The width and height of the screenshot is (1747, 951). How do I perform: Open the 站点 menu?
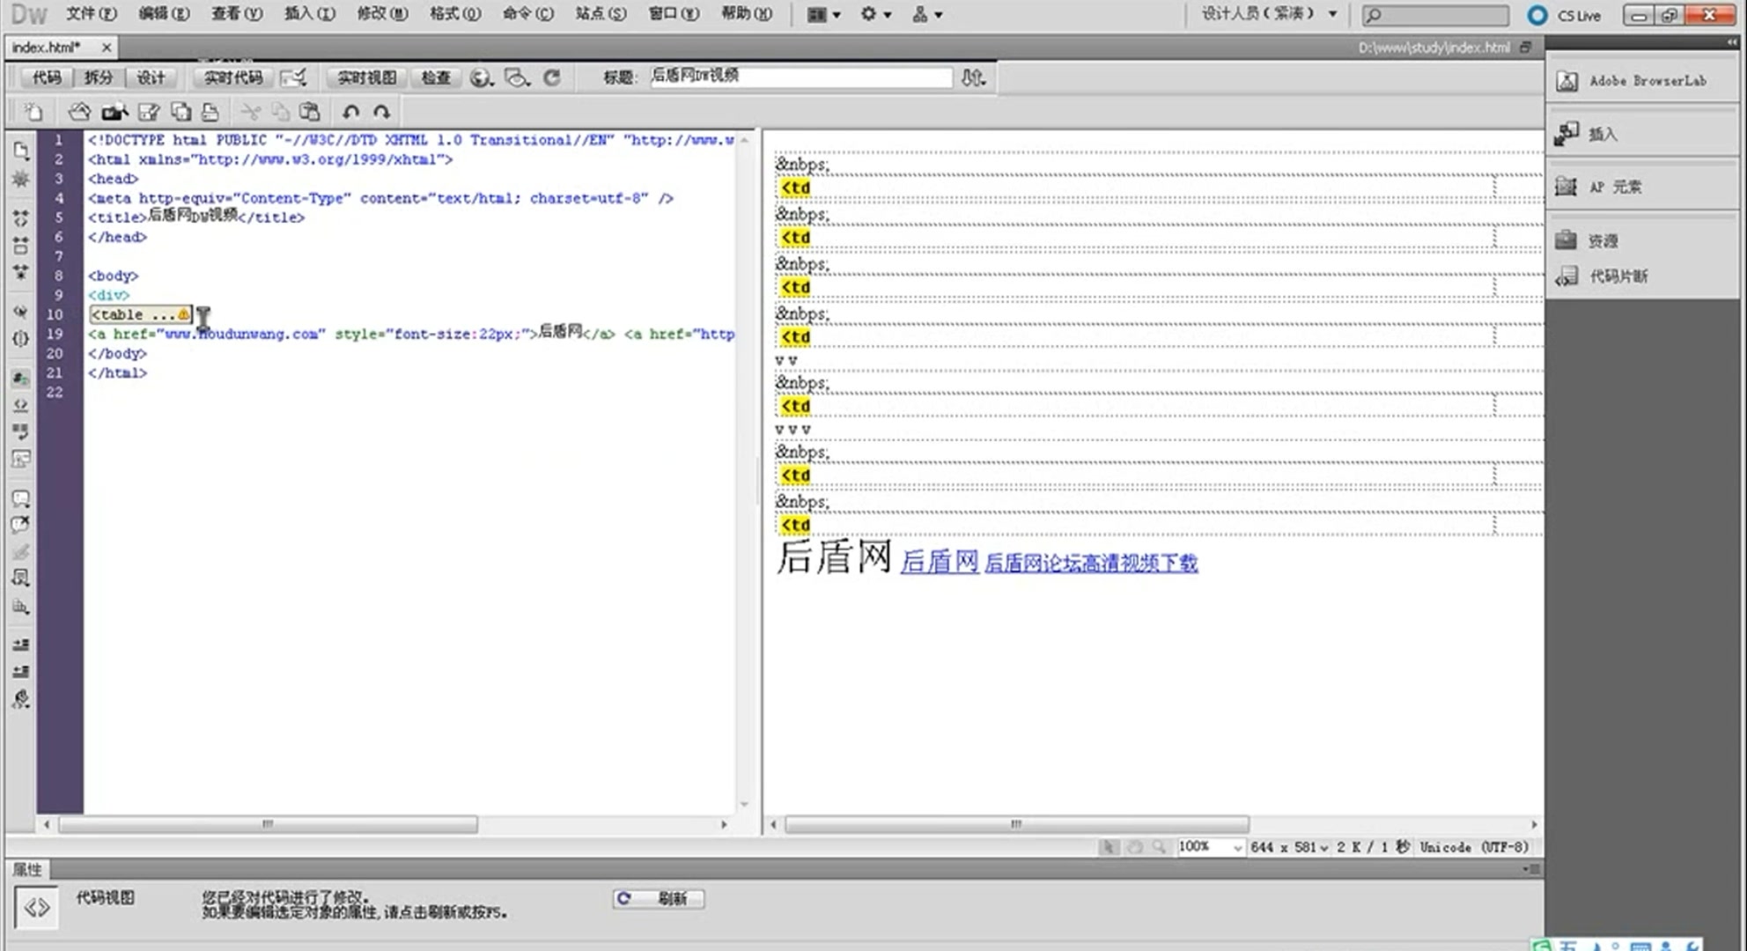pyautogui.click(x=601, y=14)
